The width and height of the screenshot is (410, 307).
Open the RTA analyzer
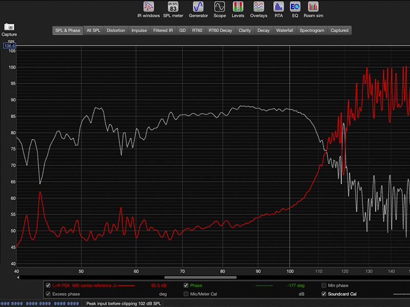[x=278, y=7]
